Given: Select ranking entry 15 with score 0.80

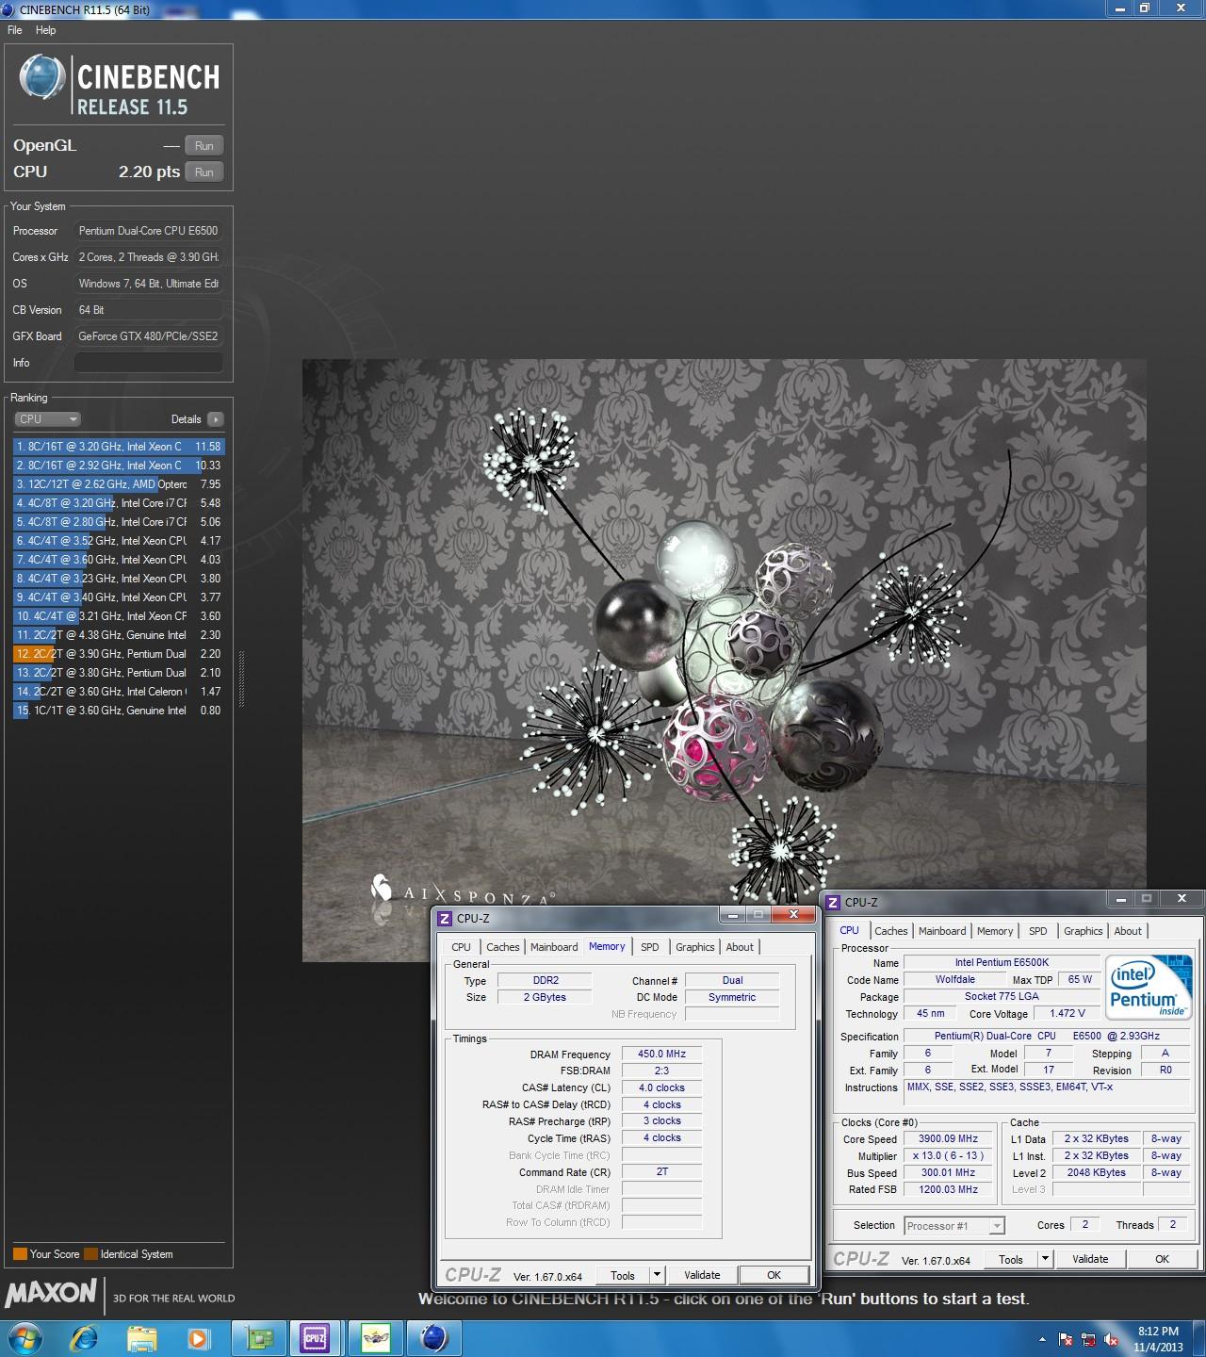Looking at the screenshot, I should (x=119, y=711).
